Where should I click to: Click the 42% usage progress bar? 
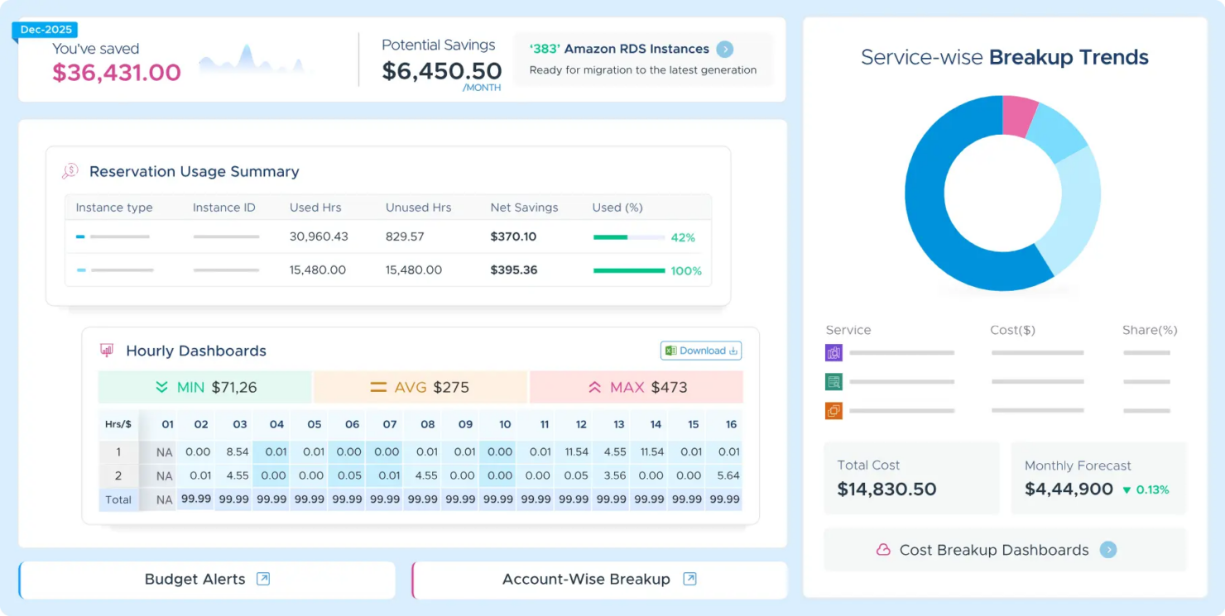(630, 237)
